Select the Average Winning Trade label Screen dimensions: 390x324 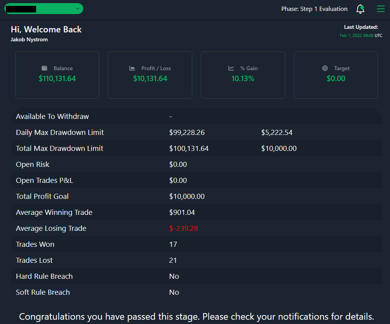pyautogui.click(x=54, y=212)
